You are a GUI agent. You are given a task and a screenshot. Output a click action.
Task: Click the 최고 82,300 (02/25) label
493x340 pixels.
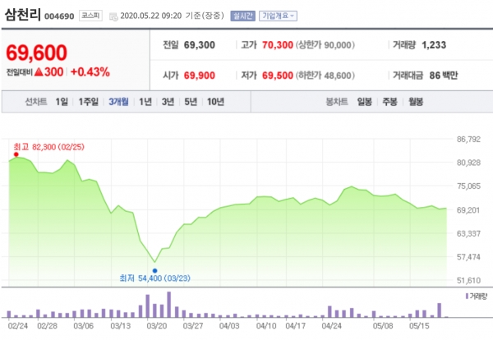click(48, 147)
